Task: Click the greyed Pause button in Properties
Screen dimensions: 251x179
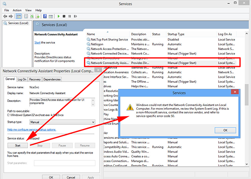Action: coord(62,145)
